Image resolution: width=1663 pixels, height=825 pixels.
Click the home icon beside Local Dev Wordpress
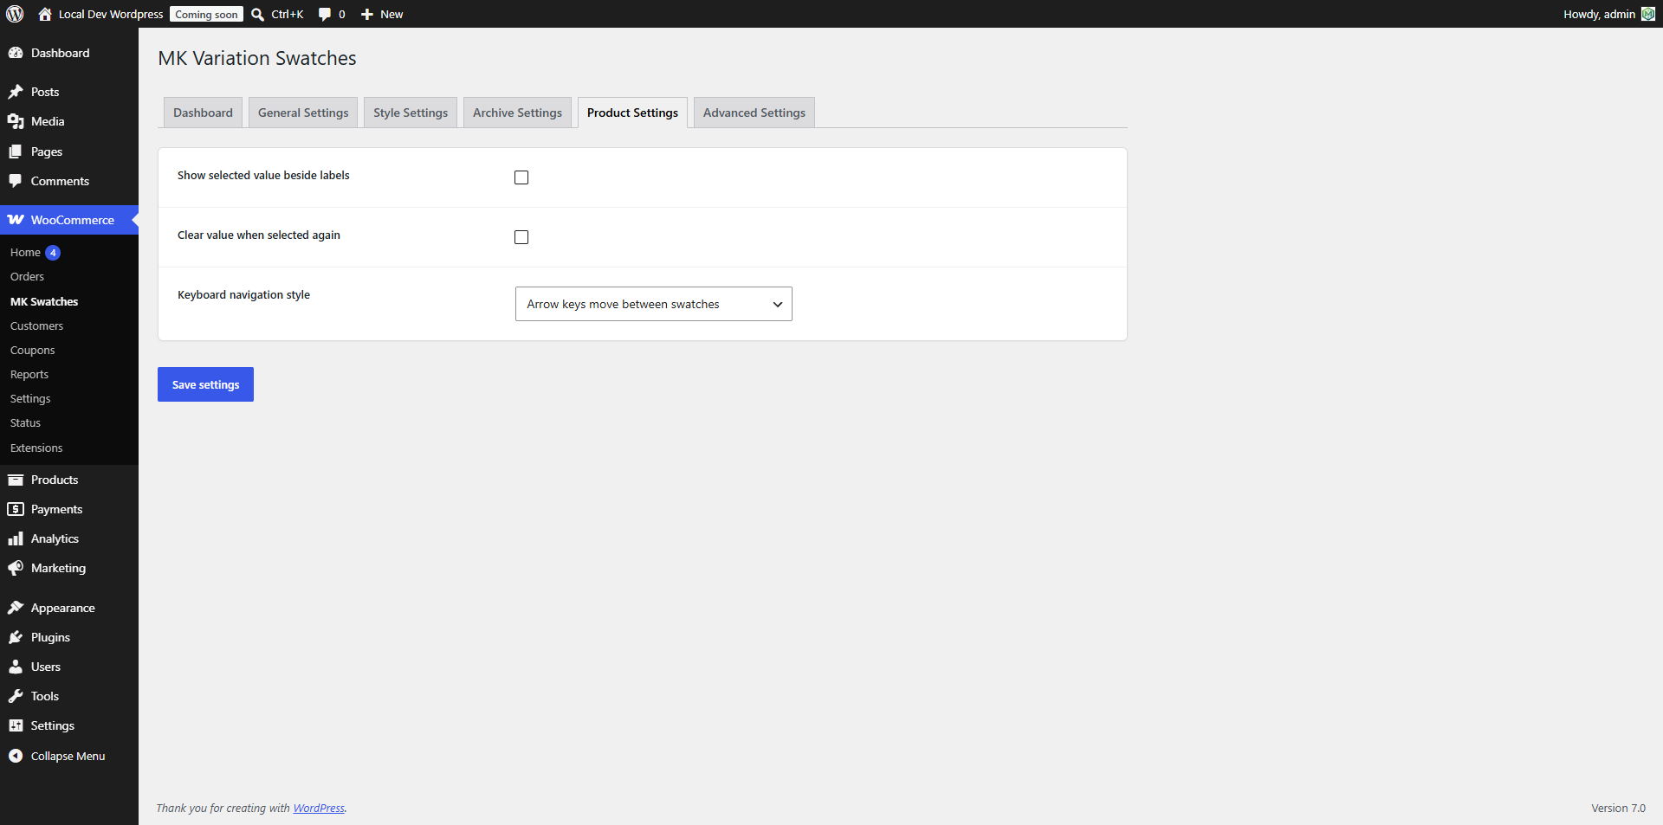45,14
